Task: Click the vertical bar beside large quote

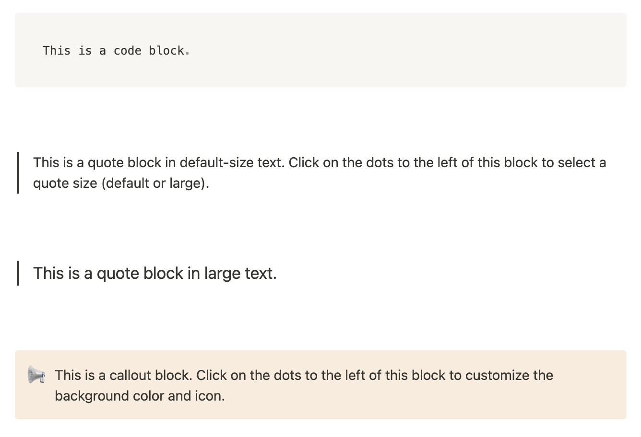Action: tap(18, 273)
